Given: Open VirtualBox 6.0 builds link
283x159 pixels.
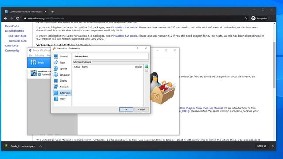Looking at the screenshot, I should click(x=124, y=27).
